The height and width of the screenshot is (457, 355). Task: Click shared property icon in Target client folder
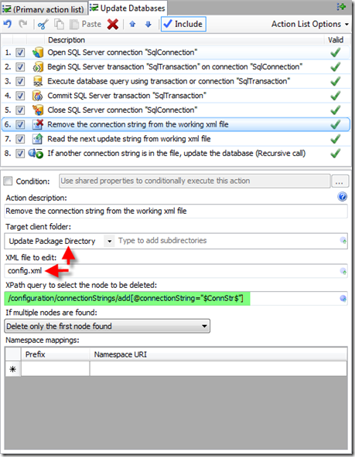(343, 241)
